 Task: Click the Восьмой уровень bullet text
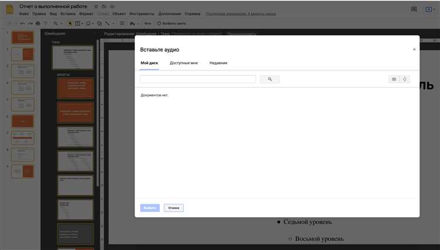[x=319, y=239]
